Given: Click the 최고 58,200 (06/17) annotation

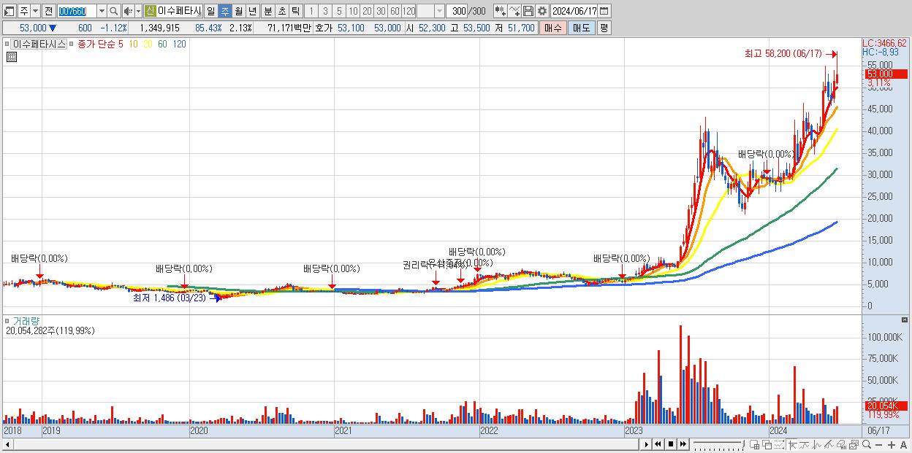Looking at the screenshot, I should (x=783, y=54).
